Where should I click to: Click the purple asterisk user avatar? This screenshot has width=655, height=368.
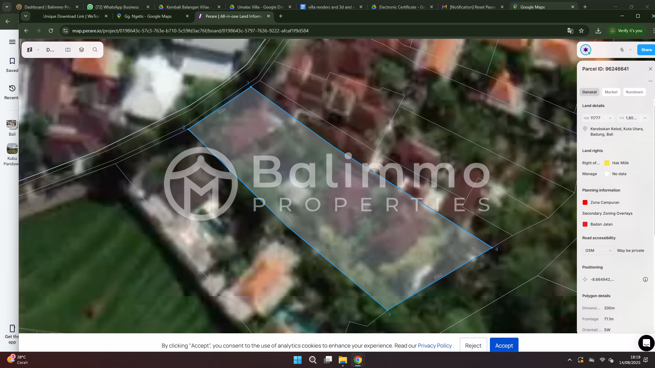click(586, 50)
